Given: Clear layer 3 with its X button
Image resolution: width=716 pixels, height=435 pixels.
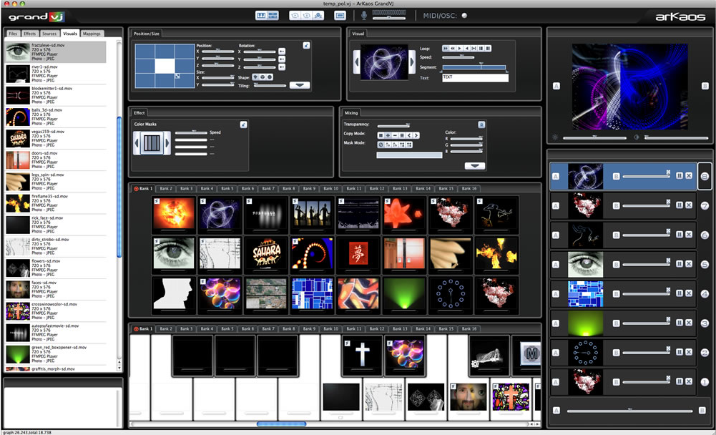Looking at the screenshot, I should (689, 323).
